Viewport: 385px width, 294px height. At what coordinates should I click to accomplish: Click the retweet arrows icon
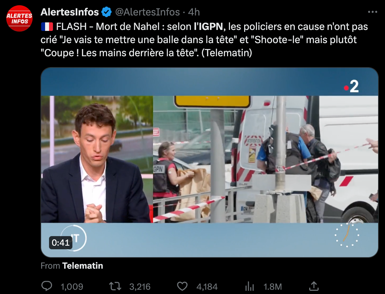(x=115, y=286)
